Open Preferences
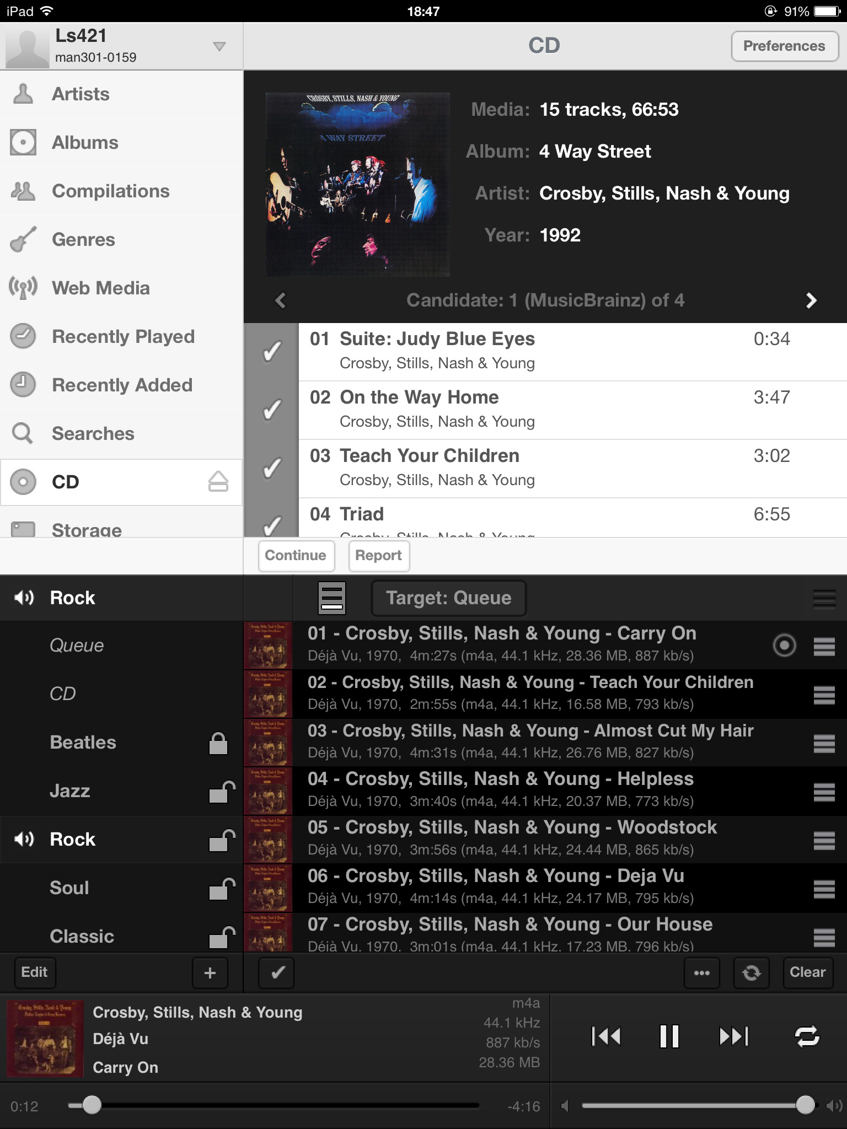This screenshot has height=1129, width=847. coord(784,46)
